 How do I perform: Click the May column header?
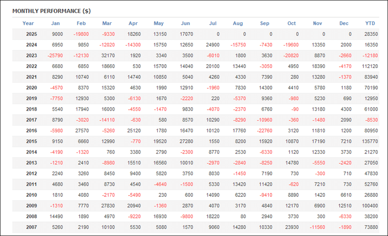[159, 23]
